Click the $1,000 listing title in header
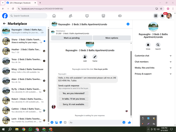This screenshot has width=176, height=132. [73, 33]
